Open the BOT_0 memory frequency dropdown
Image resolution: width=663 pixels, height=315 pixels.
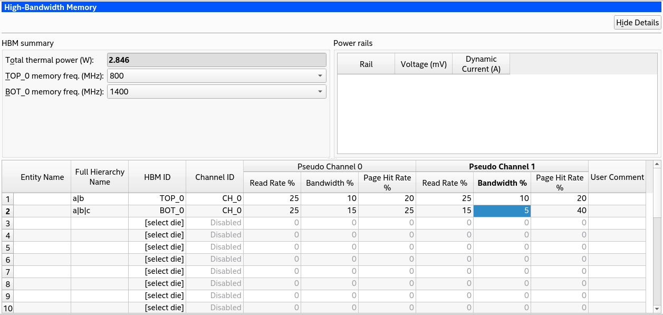click(216, 92)
